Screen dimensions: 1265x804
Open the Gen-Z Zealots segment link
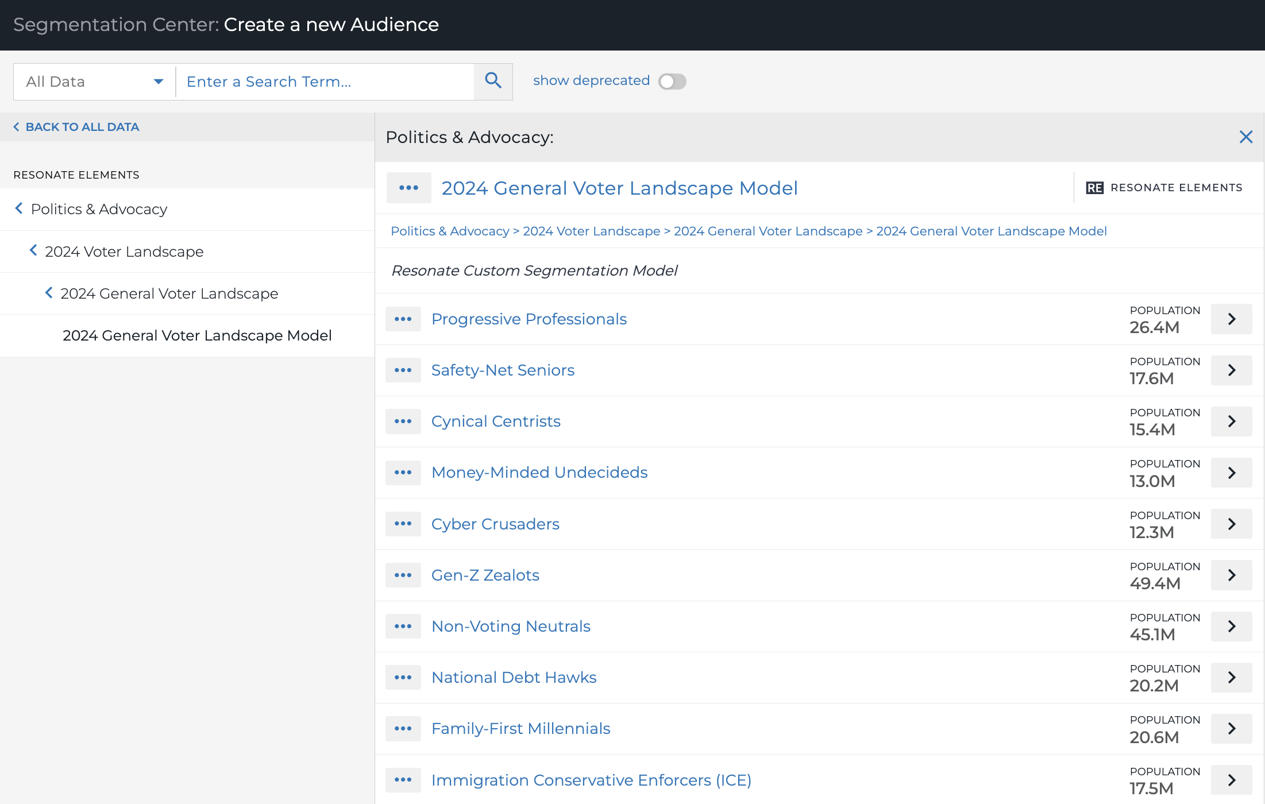pyautogui.click(x=485, y=575)
